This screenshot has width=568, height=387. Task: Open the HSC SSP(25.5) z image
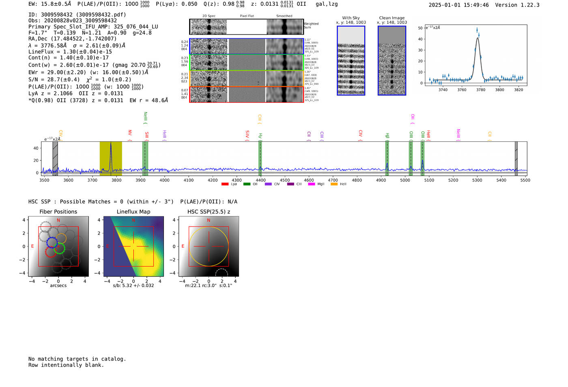pyautogui.click(x=209, y=246)
